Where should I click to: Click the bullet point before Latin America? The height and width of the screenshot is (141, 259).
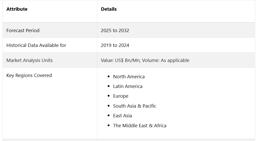(x=108, y=86)
